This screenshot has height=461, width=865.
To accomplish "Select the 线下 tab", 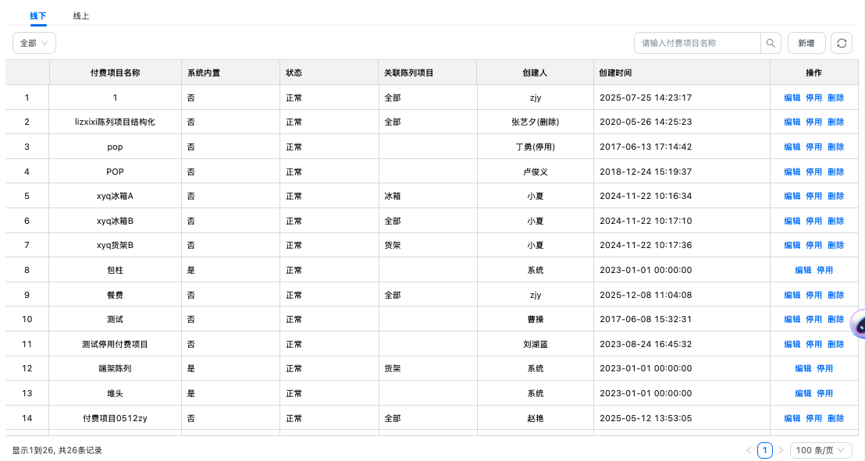I will [38, 16].
